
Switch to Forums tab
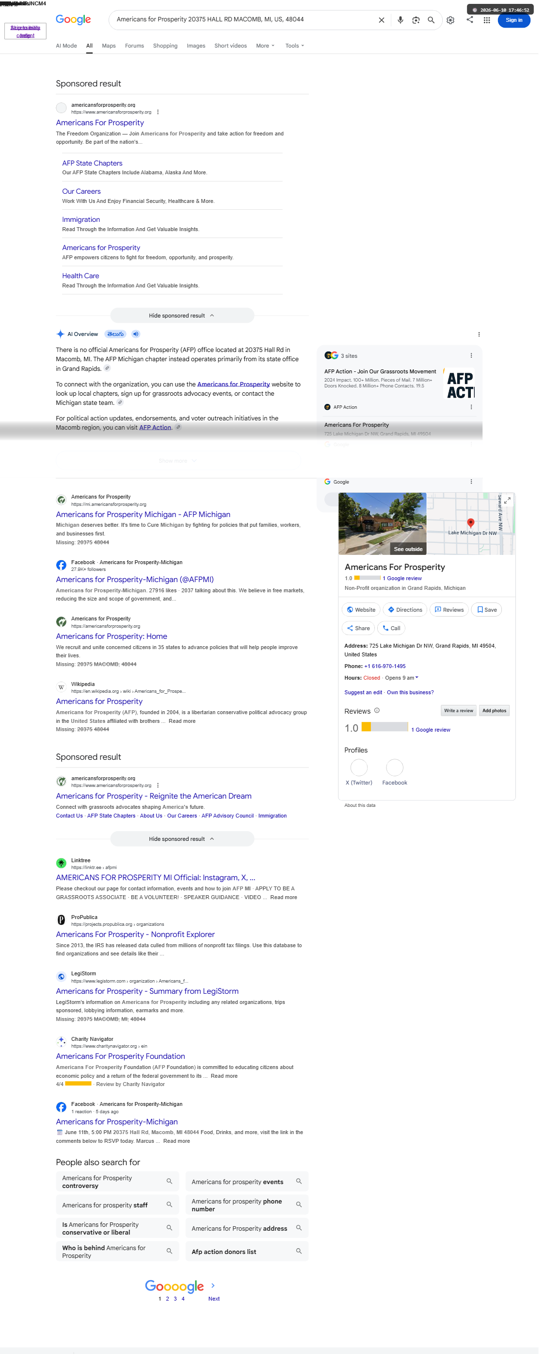(x=134, y=46)
